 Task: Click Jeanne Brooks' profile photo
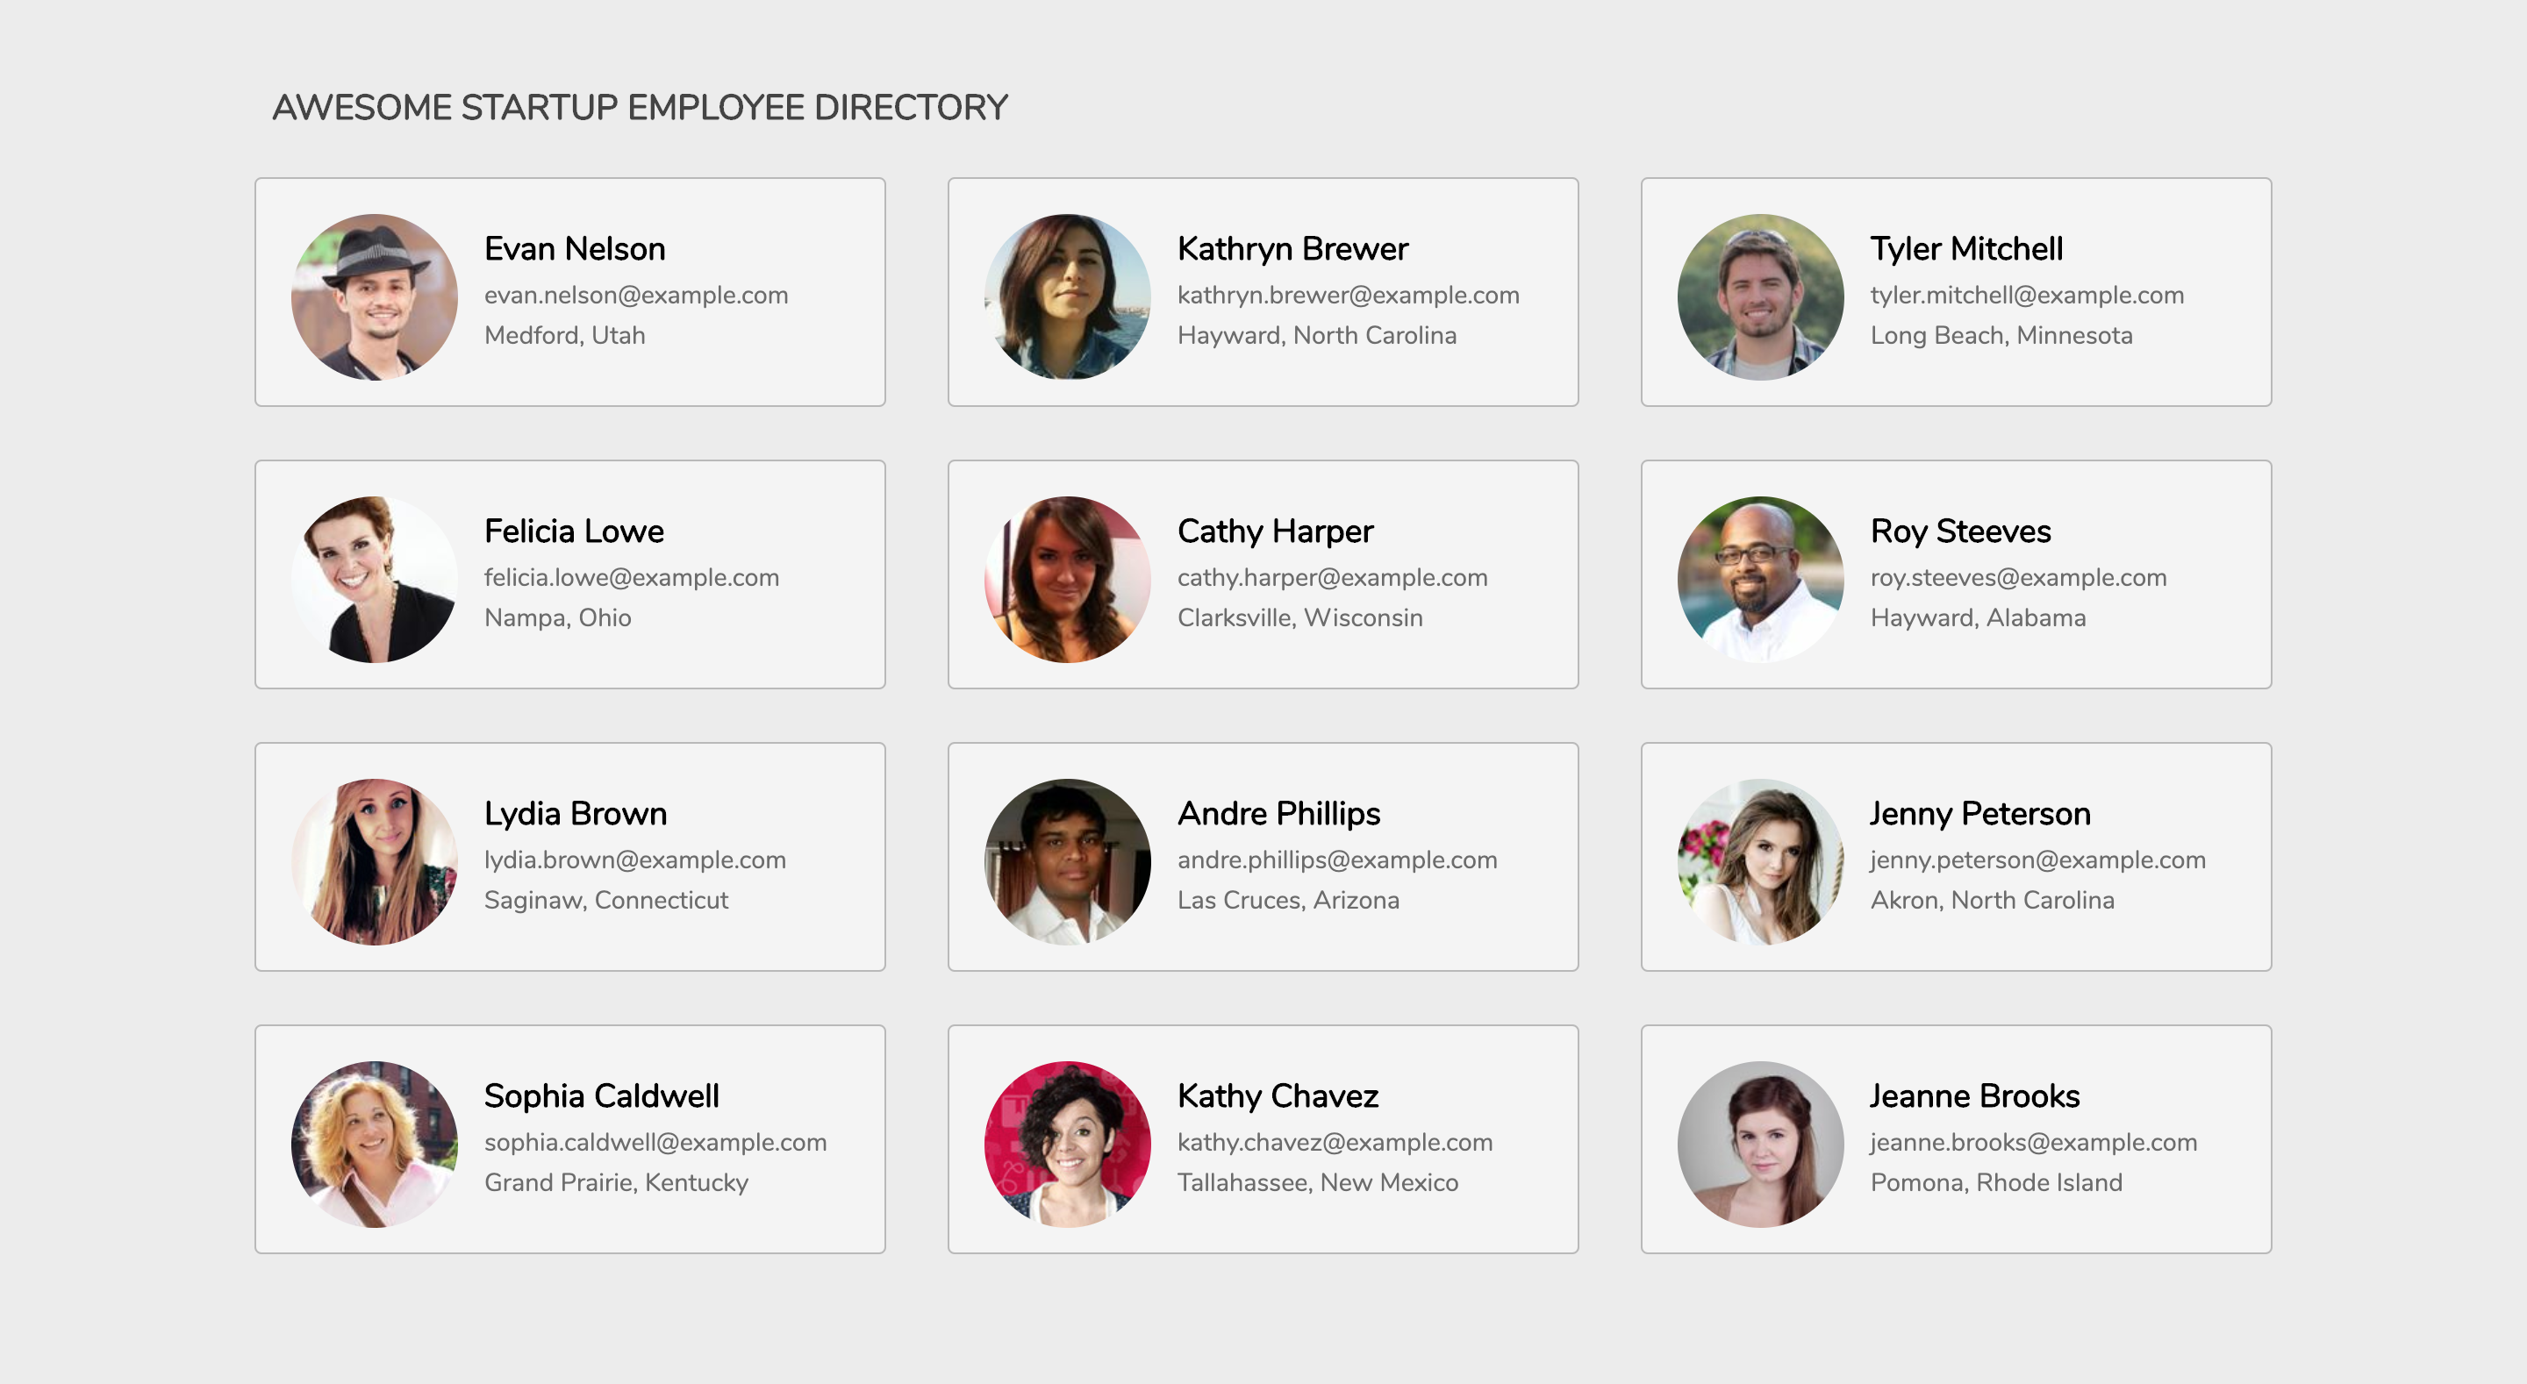coord(1760,1144)
